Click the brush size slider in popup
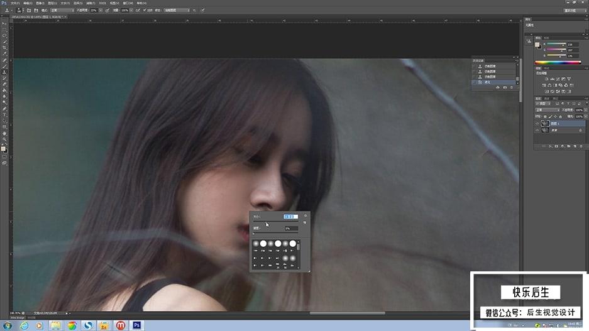 click(276, 222)
